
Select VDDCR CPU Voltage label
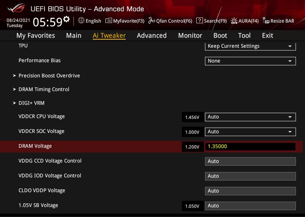(42, 116)
